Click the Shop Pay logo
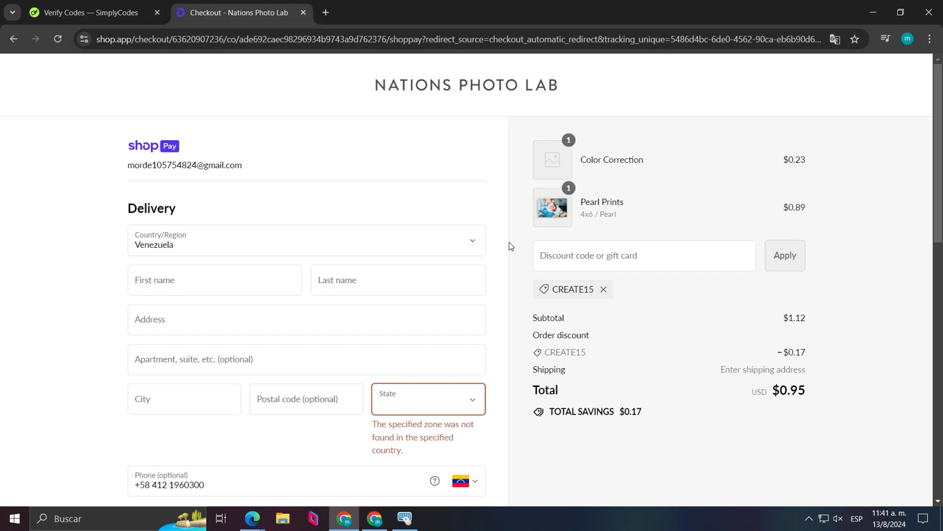This screenshot has height=531, width=943. coord(153,146)
